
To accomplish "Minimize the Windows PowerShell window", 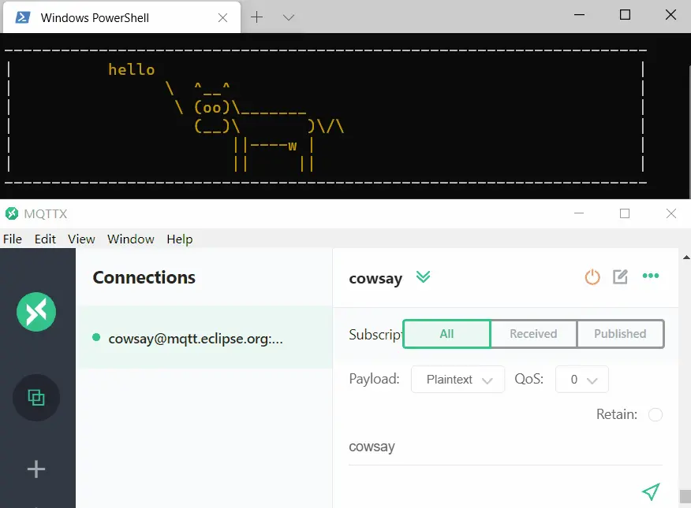I will tap(579, 15).
